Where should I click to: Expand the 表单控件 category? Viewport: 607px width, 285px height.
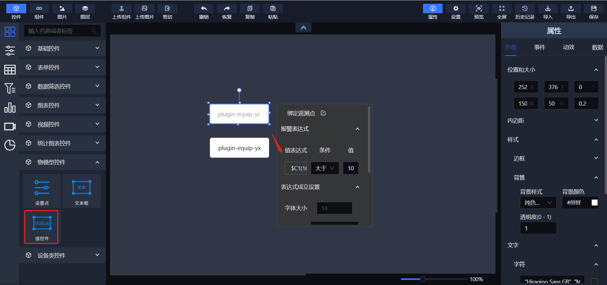[x=63, y=67]
